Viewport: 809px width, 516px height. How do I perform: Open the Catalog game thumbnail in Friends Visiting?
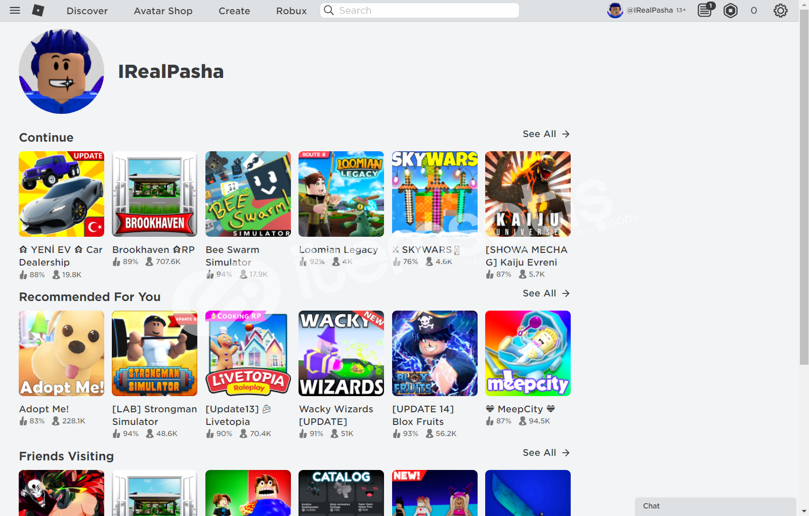coord(342,493)
